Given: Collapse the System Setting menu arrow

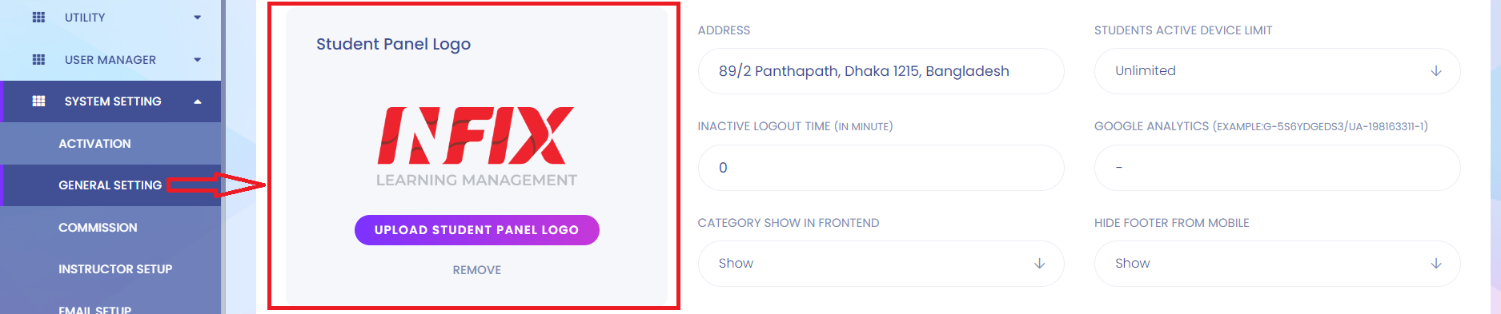Looking at the screenshot, I should click(x=197, y=101).
